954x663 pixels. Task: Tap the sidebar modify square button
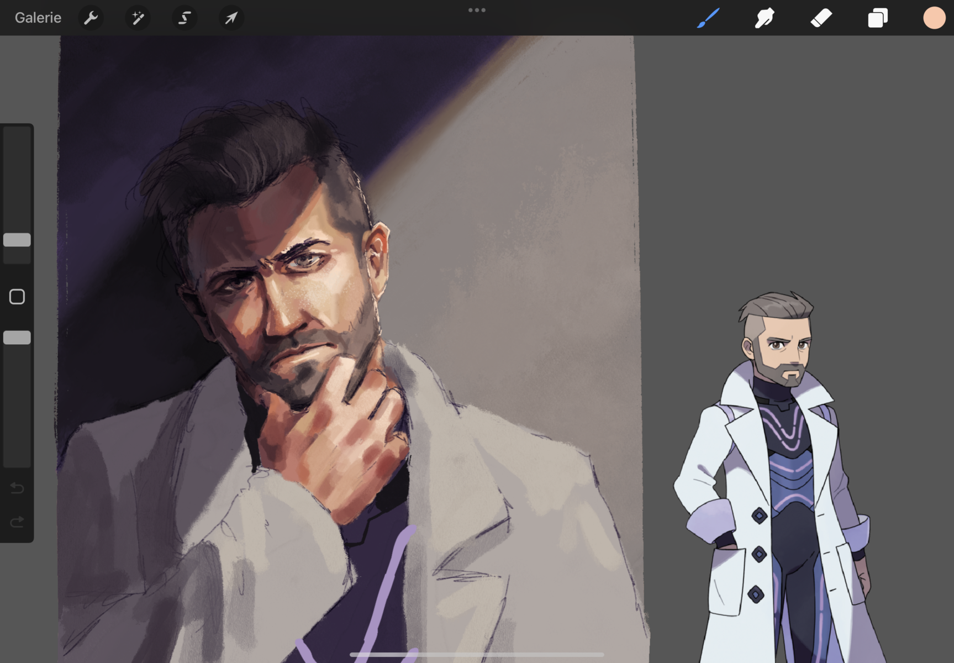click(x=17, y=297)
